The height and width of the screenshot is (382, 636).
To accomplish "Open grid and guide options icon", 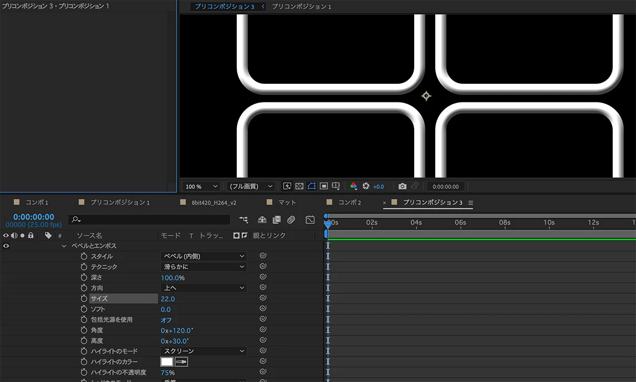I will coord(336,186).
